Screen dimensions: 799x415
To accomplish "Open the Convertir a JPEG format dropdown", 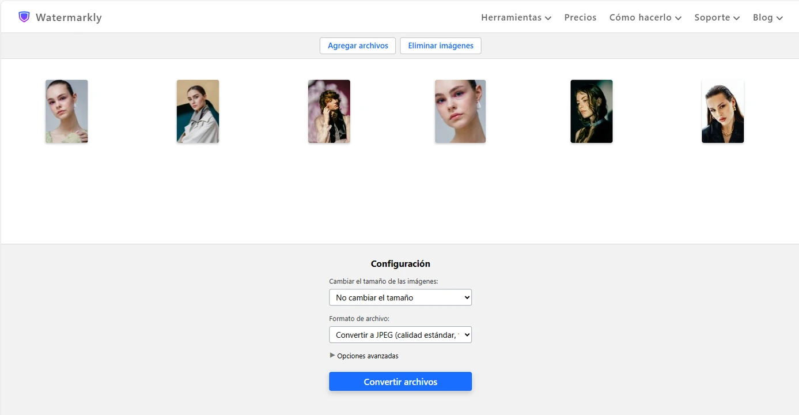I will click(x=400, y=335).
